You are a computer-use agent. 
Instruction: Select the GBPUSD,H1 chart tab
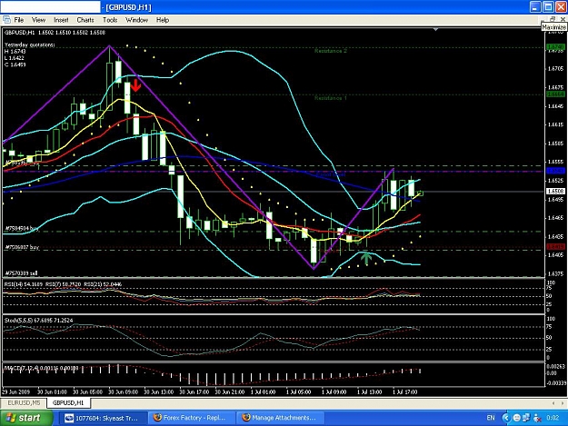coord(68,402)
